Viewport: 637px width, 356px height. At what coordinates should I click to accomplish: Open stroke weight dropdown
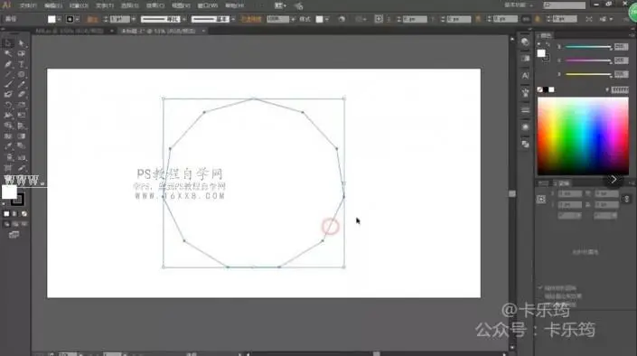[133, 19]
